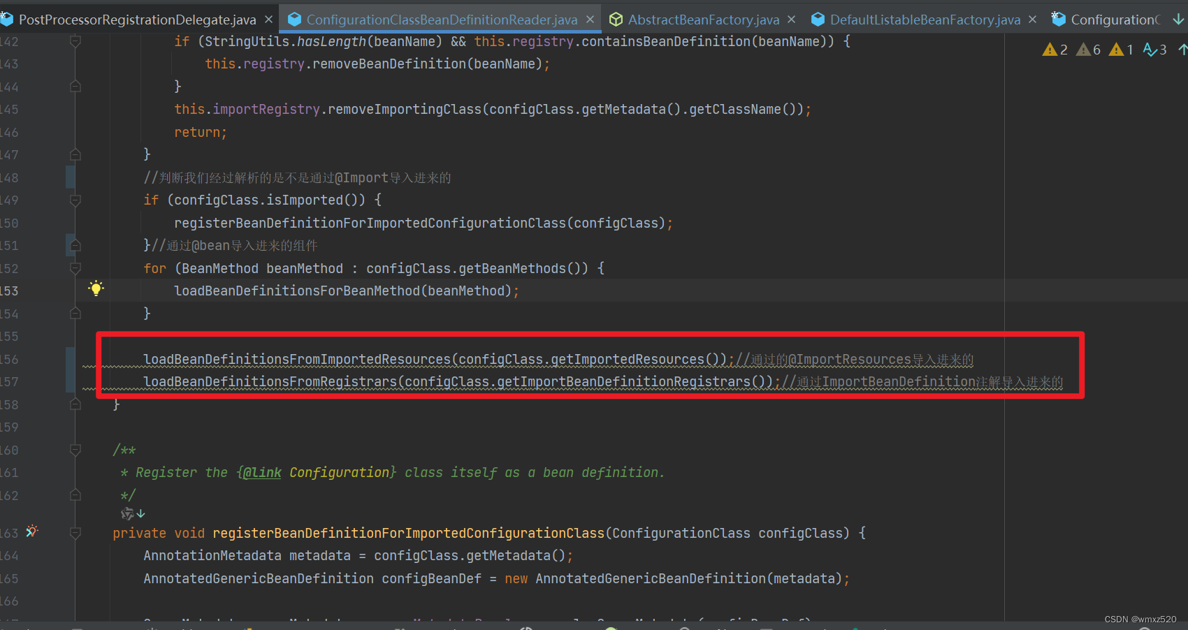Switch to PostProcessorRegistrationDelegate.java tab

pos(137,20)
